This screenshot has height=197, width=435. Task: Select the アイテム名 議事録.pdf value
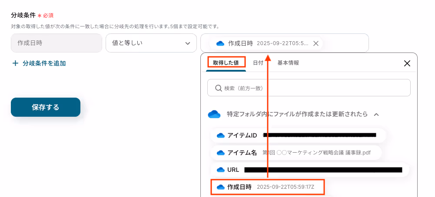296,153
